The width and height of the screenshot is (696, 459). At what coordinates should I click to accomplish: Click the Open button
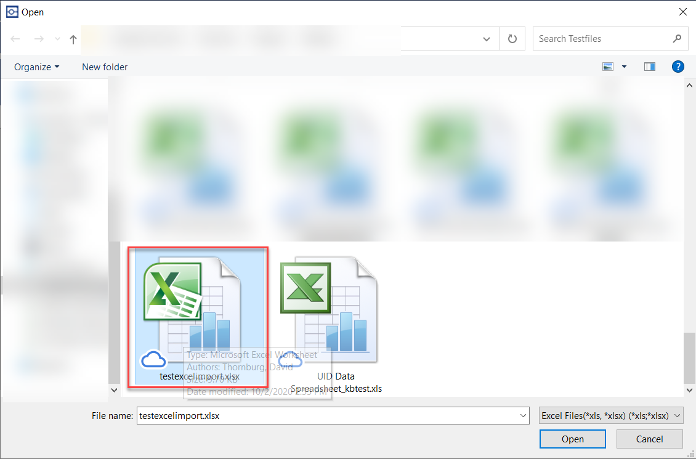click(572, 439)
